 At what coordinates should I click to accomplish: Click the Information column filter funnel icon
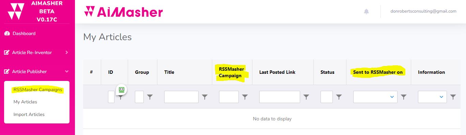coord(453,97)
